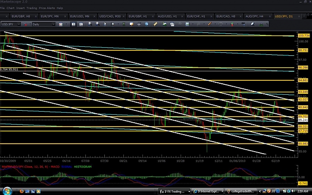Select the ellipse shape tool

[x=221, y=24]
